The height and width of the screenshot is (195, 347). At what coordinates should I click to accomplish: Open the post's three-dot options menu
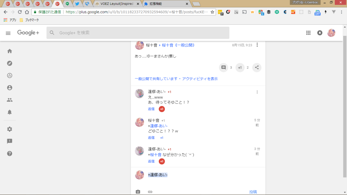[x=257, y=45]
